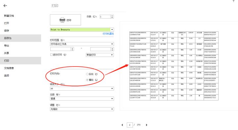Increase the page range end stepper
238x130 pixels.
112,48
